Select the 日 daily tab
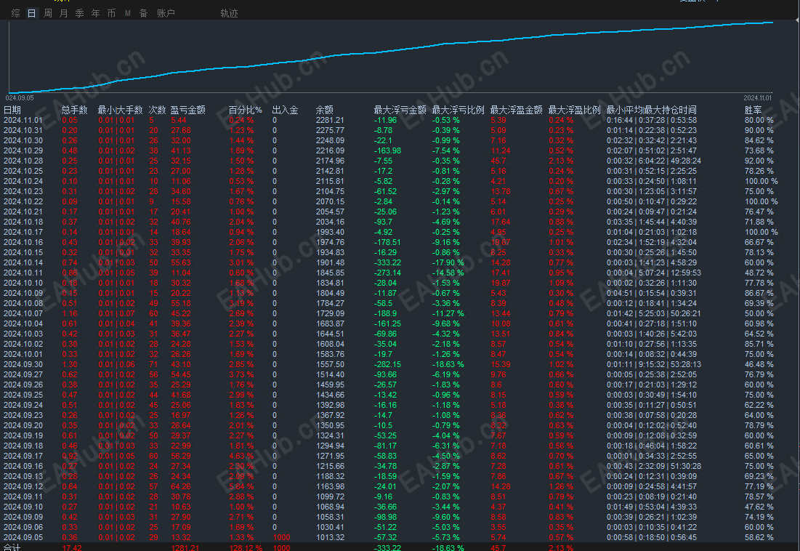The width and height of the screenshot is (800, 551). pos(32,13)
